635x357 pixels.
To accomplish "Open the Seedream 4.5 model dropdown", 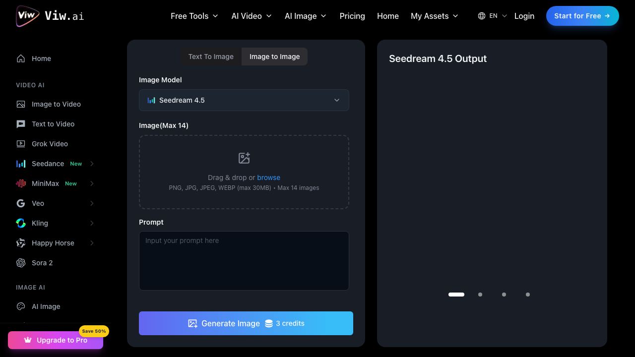I will [244, 100].
